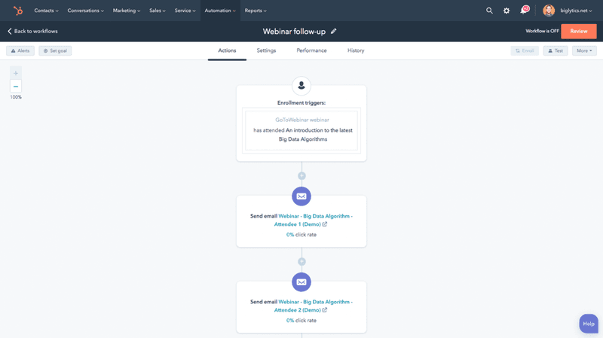Image resolution: width=603 pixels, height=338 pixels.
Task: Select the GoToWebinar enrollment trigger box
Action: pos(301,129)
